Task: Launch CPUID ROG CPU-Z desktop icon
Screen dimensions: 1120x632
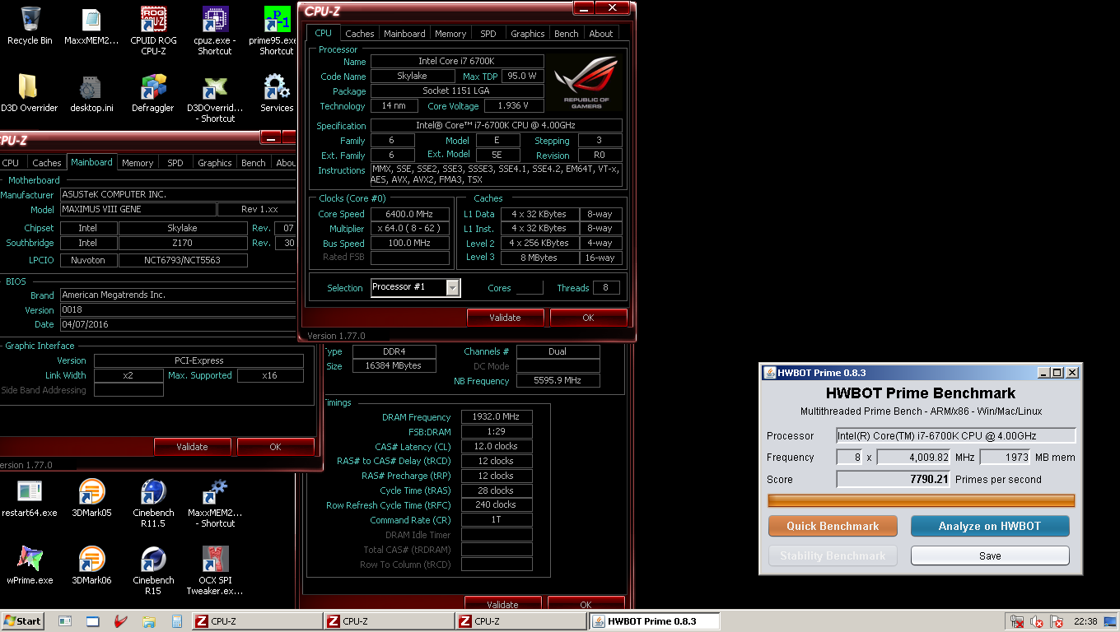Action: pyautogui.click(x=153, y=30)
